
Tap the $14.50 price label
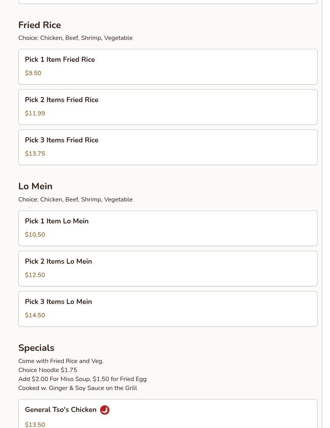[x=35, y=315]
